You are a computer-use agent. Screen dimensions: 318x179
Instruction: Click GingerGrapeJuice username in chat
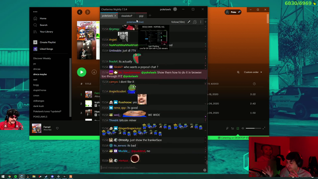(130, 128)
